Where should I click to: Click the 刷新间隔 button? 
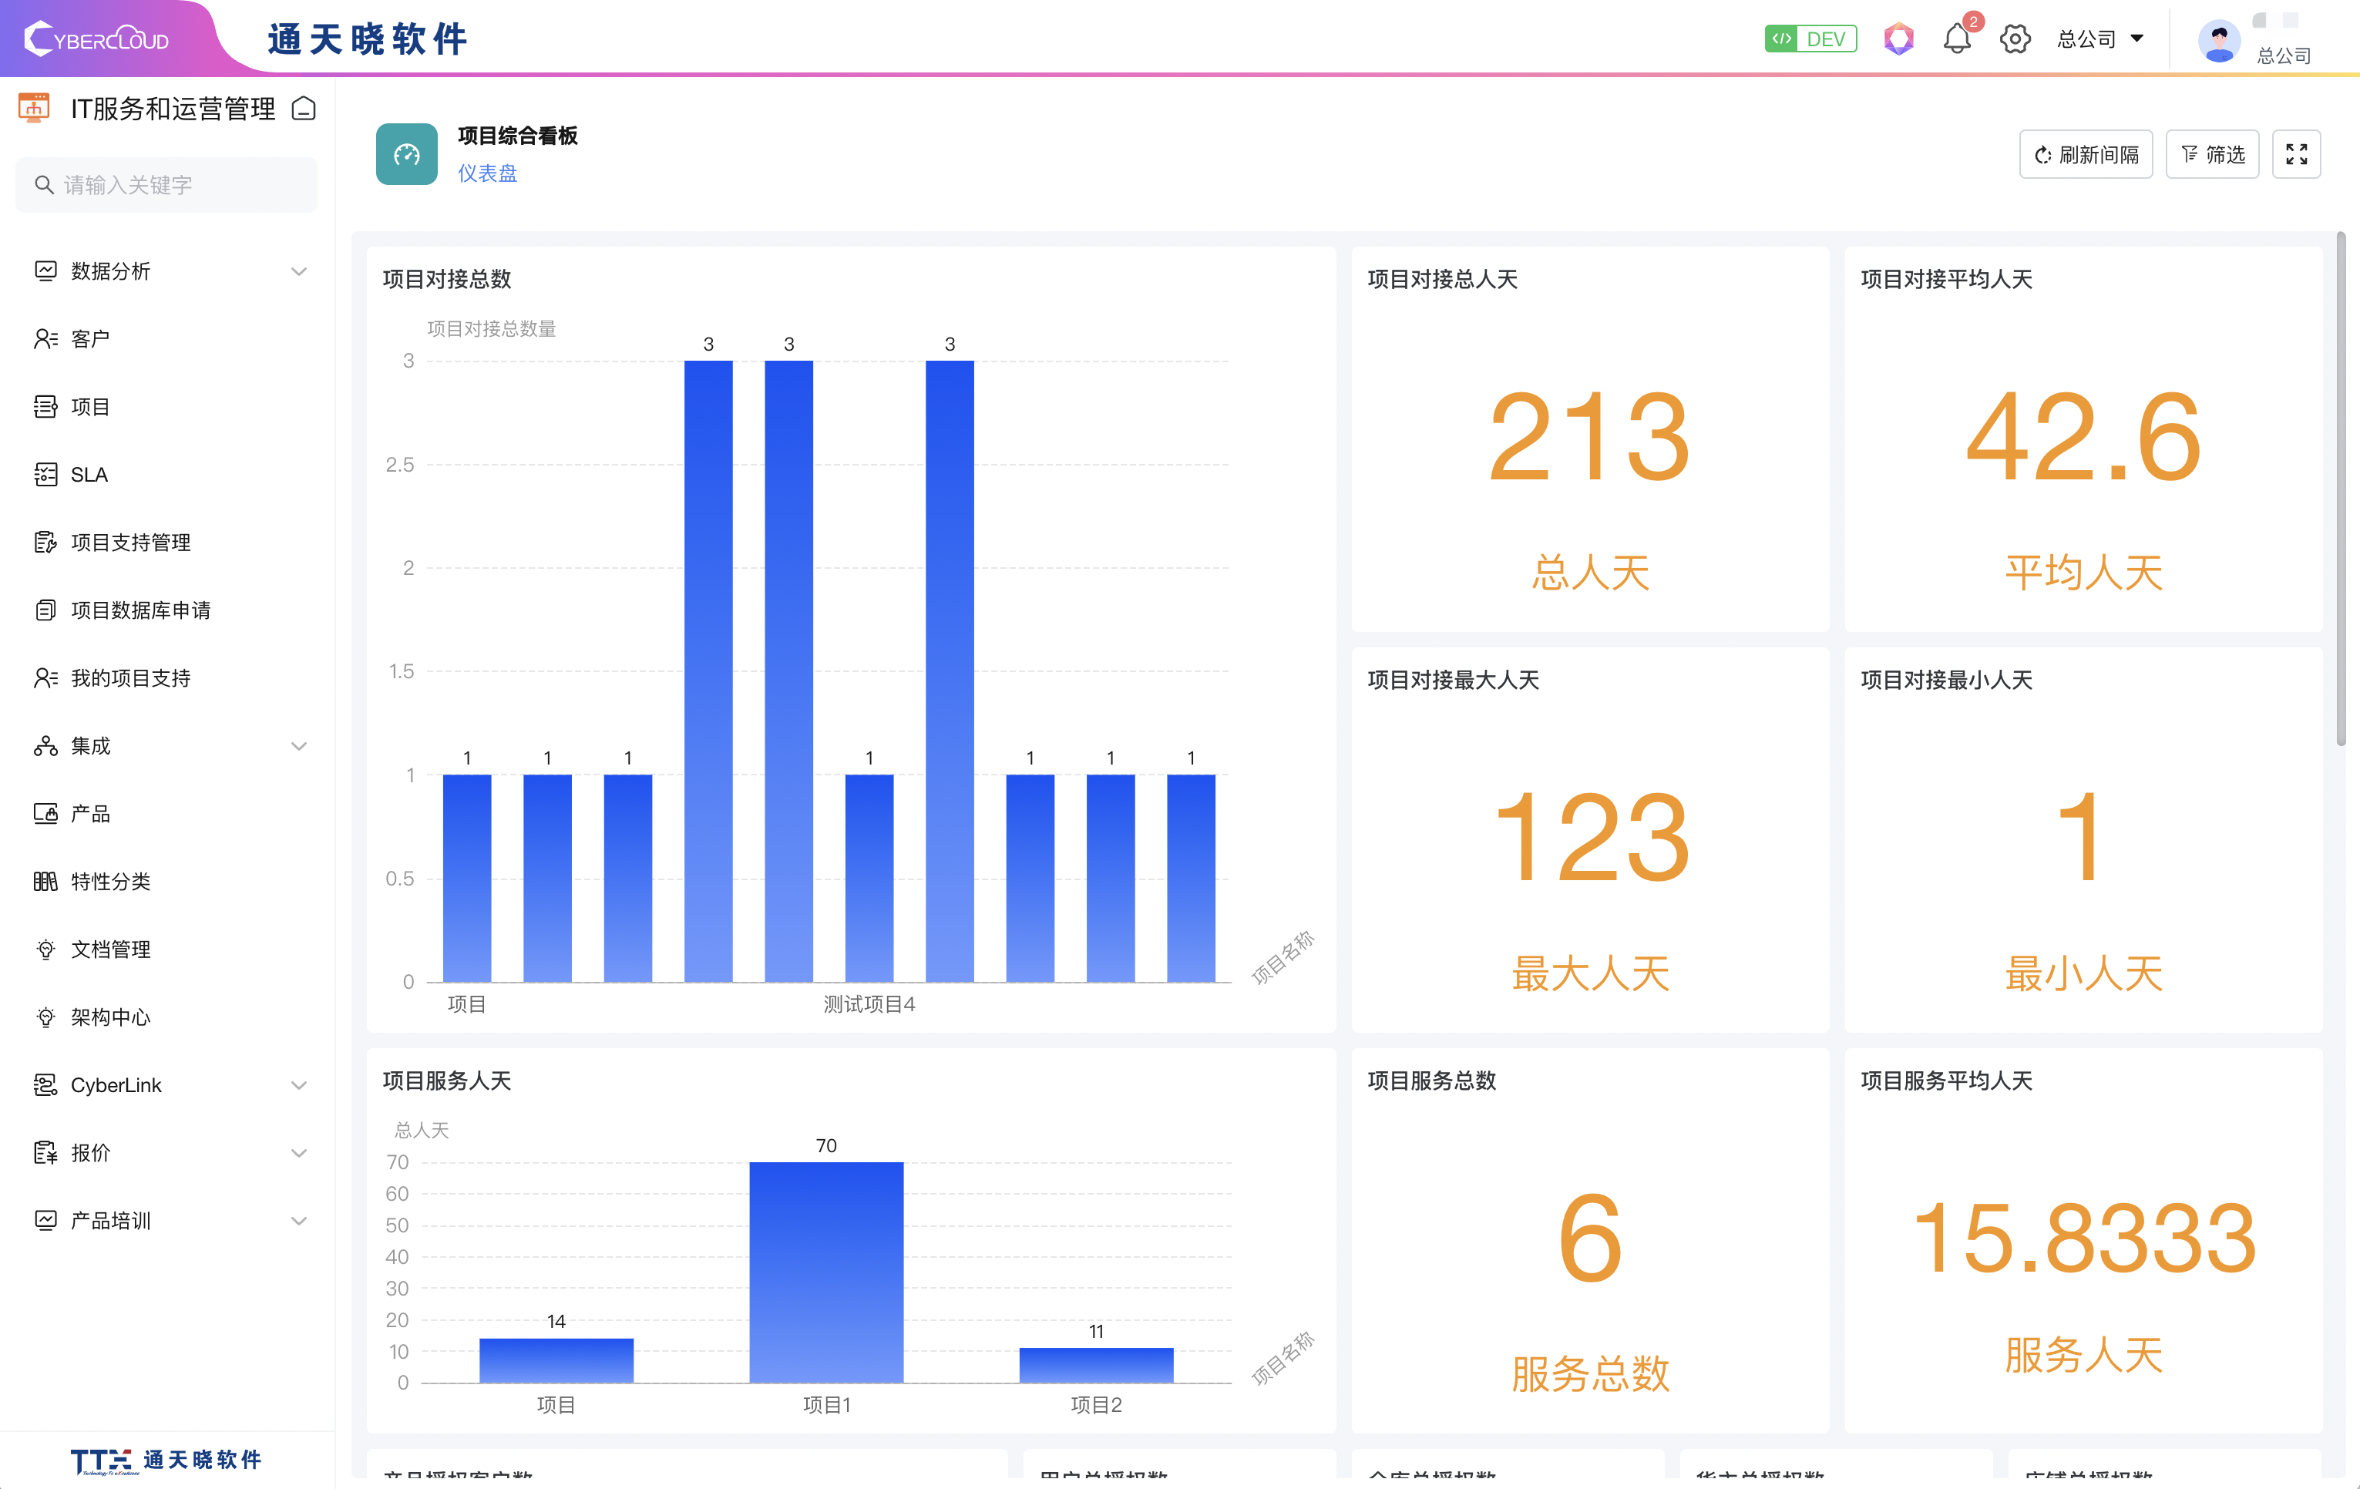2086,155
